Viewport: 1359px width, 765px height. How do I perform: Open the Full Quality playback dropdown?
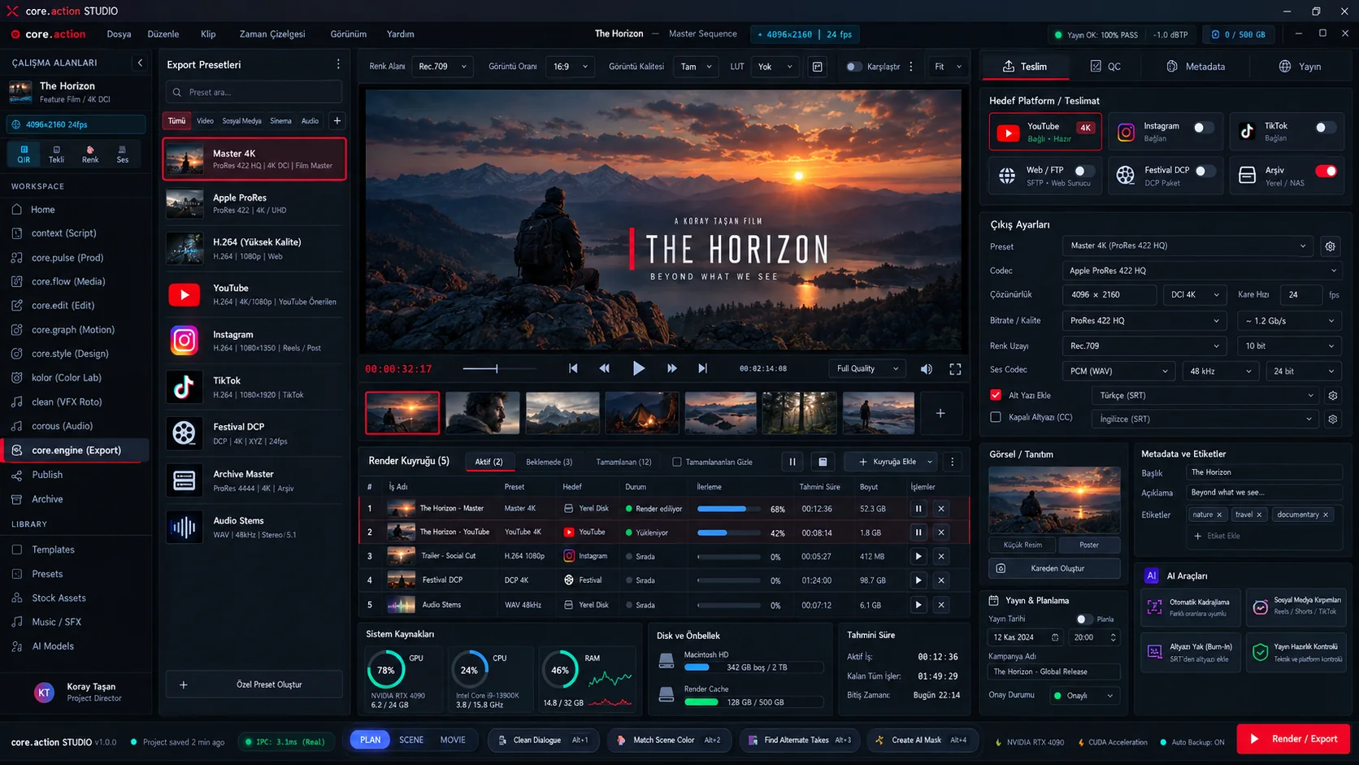click(x=866, y=369)
